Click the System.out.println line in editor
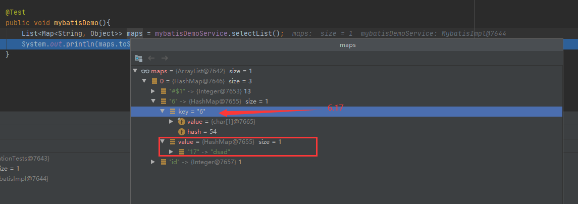This screenshot has width=578, height=204. (76, 44)
